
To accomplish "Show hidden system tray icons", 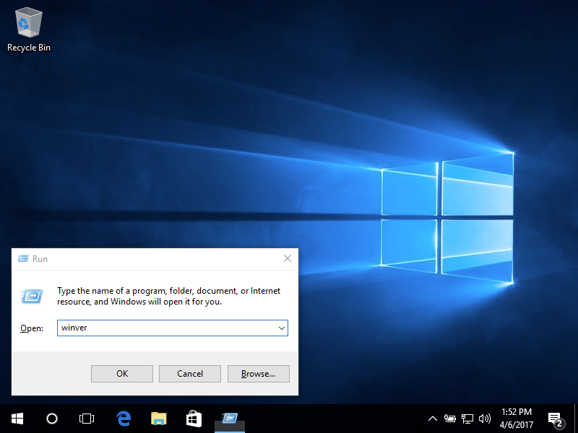I will [x=432, y=418].
